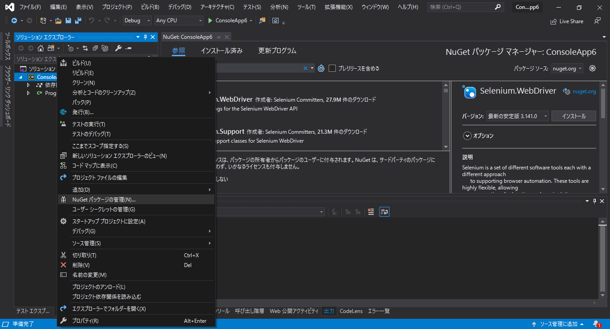Image resolution: width=610 pixels, height=329 pixels.
Task: Open the Tools (T) menu in menu bar
Action: pos(306,7)
